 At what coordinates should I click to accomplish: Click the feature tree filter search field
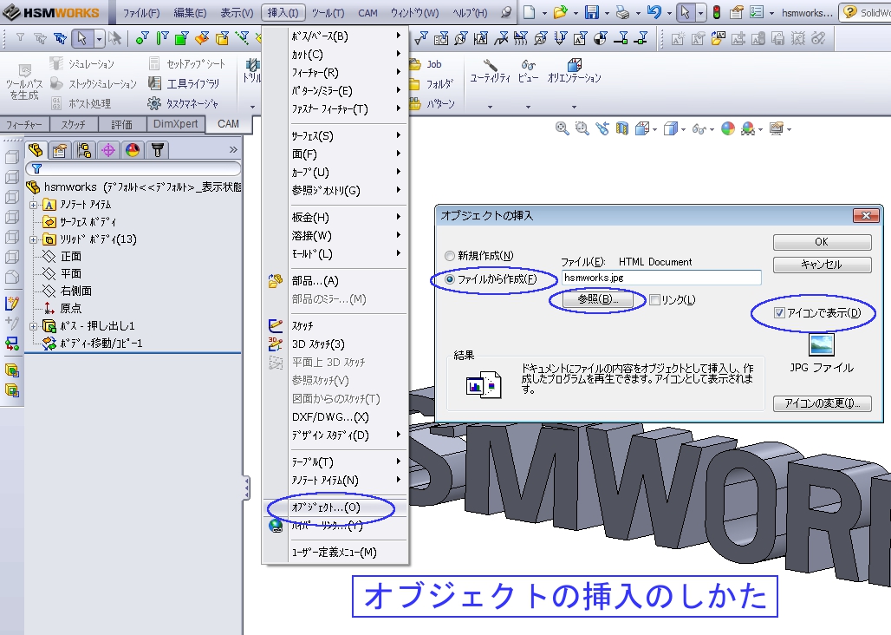[133, 168]
